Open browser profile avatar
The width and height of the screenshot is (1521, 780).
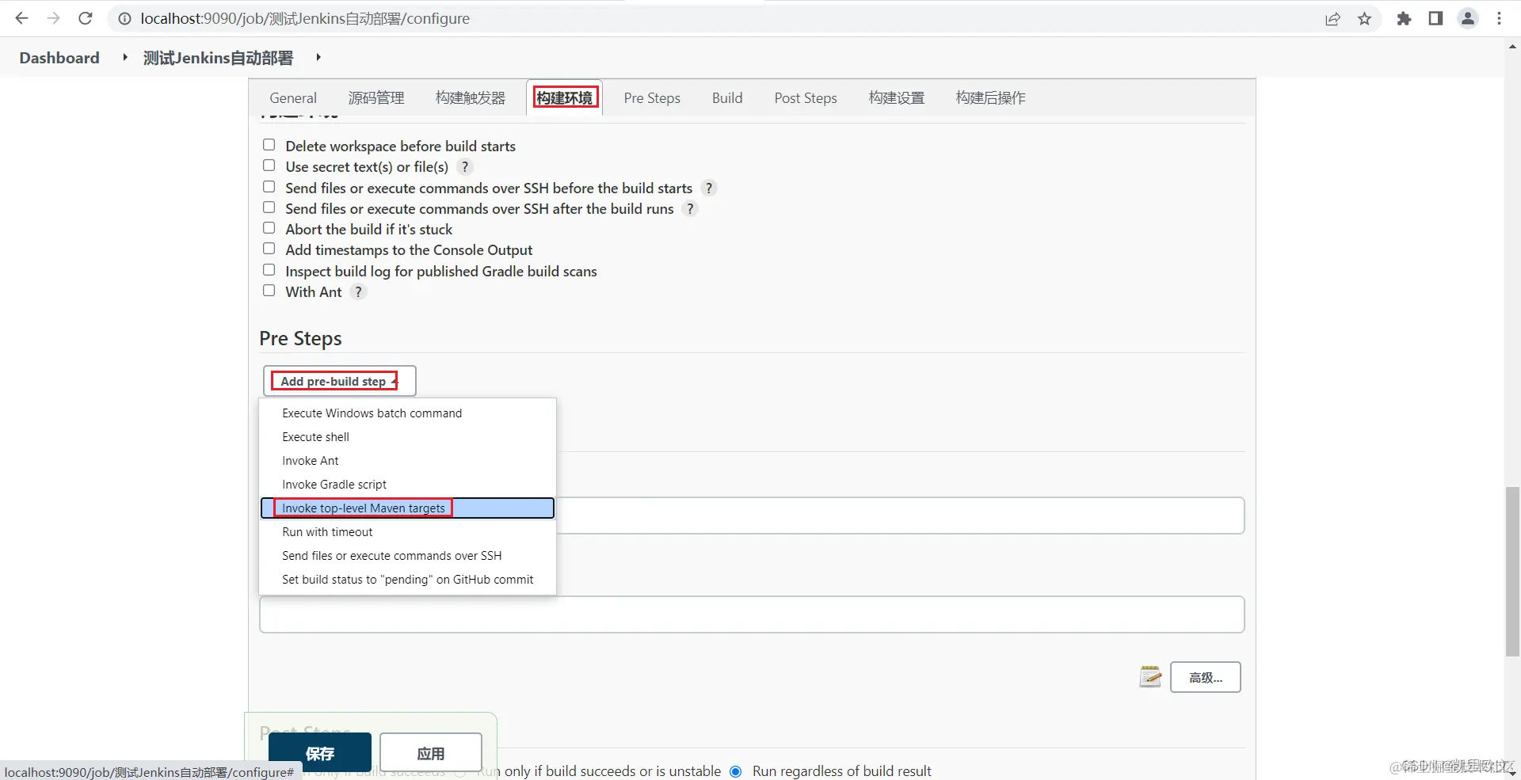[1468, 19]
